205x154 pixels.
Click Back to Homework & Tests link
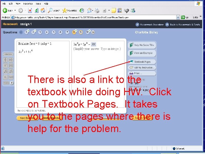click(183, 25)
